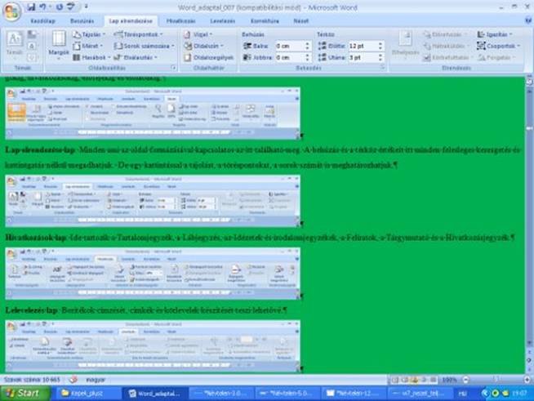The image size is (534, 401).
Task: Click the zoom slider handle
Action: [x=496, y=380]
